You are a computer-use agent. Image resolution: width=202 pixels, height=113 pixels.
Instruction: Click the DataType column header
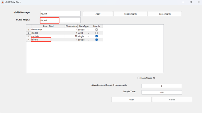pos(84,26)
